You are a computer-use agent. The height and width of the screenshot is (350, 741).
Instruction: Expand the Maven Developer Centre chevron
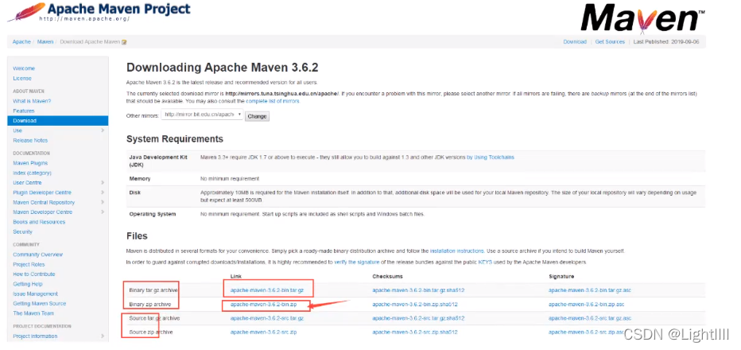[103, 212]
